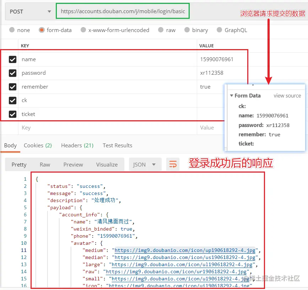Open the median avatar image URL
The image size is (308, 290).
pos(185,258)
